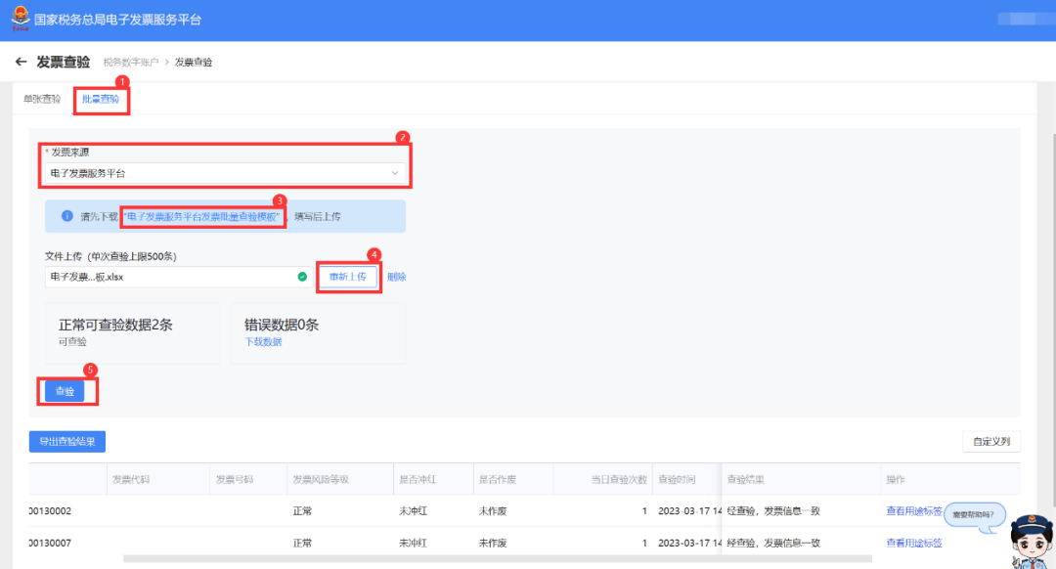Image resolution: width=1056 pixels, height=569 pixels.
Task: Switch to the 单张查验 tab
Action: [x=42, y=99]
